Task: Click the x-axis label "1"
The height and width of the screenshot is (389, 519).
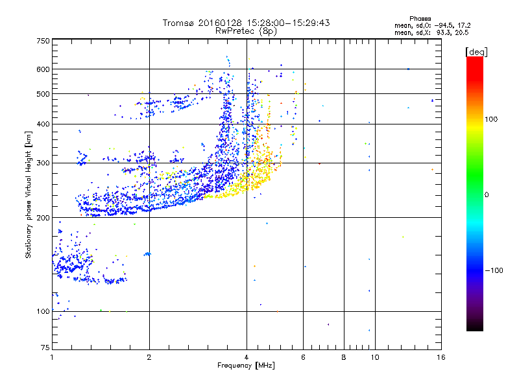Action: pos(52,357)
